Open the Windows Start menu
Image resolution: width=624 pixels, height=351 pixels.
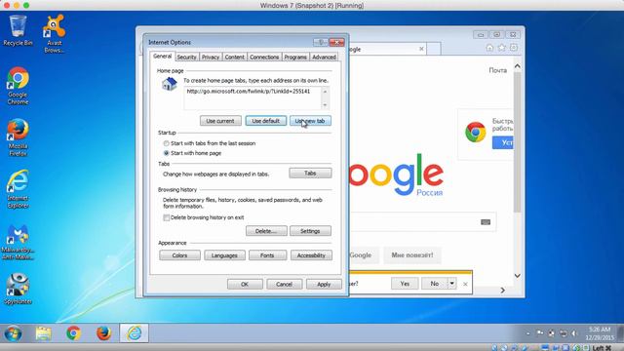13,333
